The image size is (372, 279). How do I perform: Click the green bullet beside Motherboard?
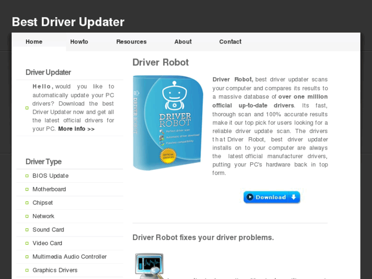coord(27,189)
